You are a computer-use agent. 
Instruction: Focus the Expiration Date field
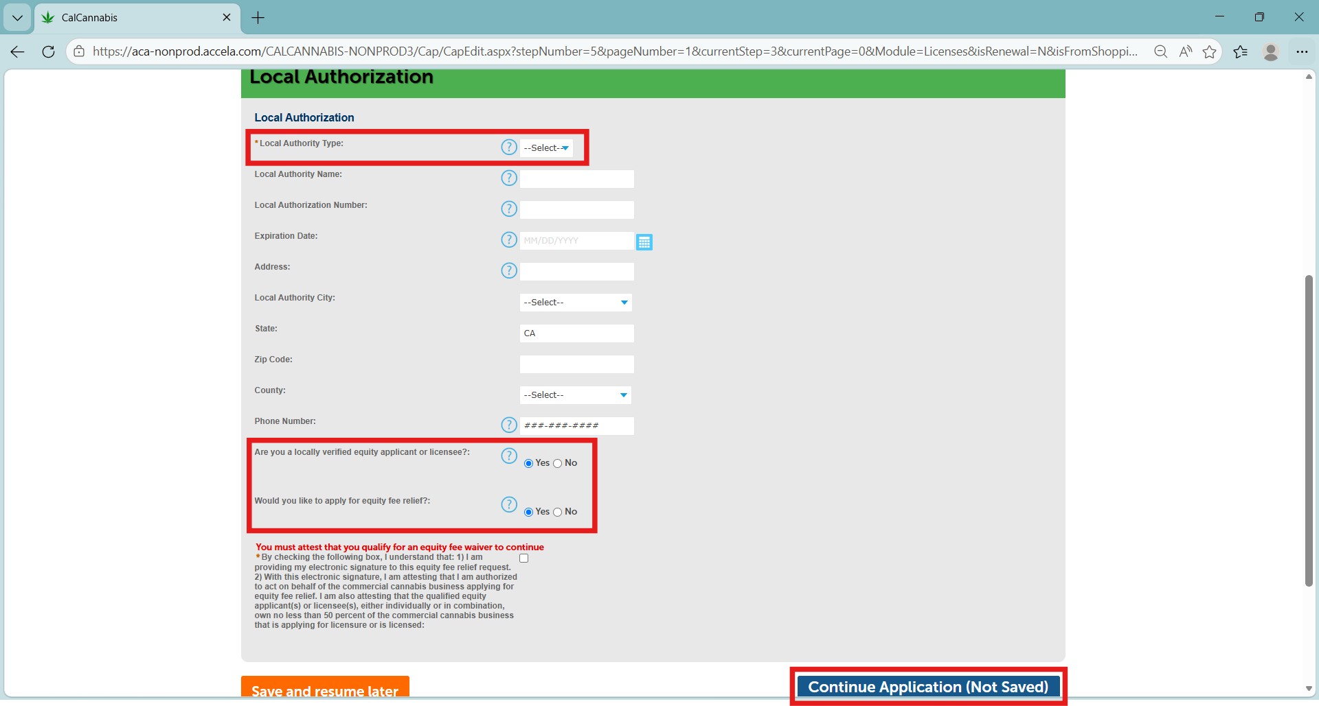click(576, 241)
